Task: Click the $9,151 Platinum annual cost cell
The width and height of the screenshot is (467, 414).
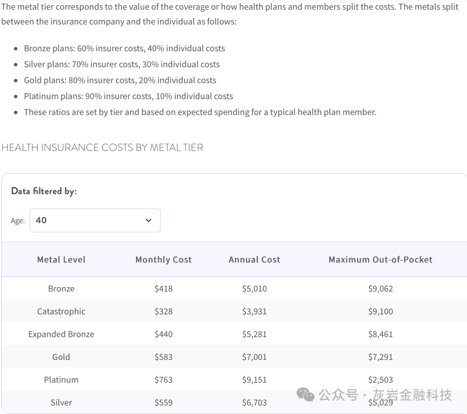Action: pos(254,380)
